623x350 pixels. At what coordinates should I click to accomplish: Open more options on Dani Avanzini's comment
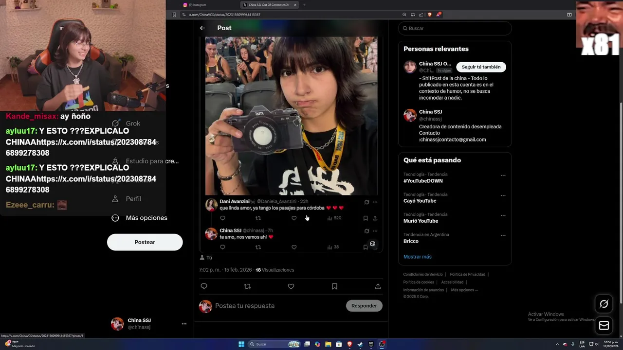(x=375, y=202)
